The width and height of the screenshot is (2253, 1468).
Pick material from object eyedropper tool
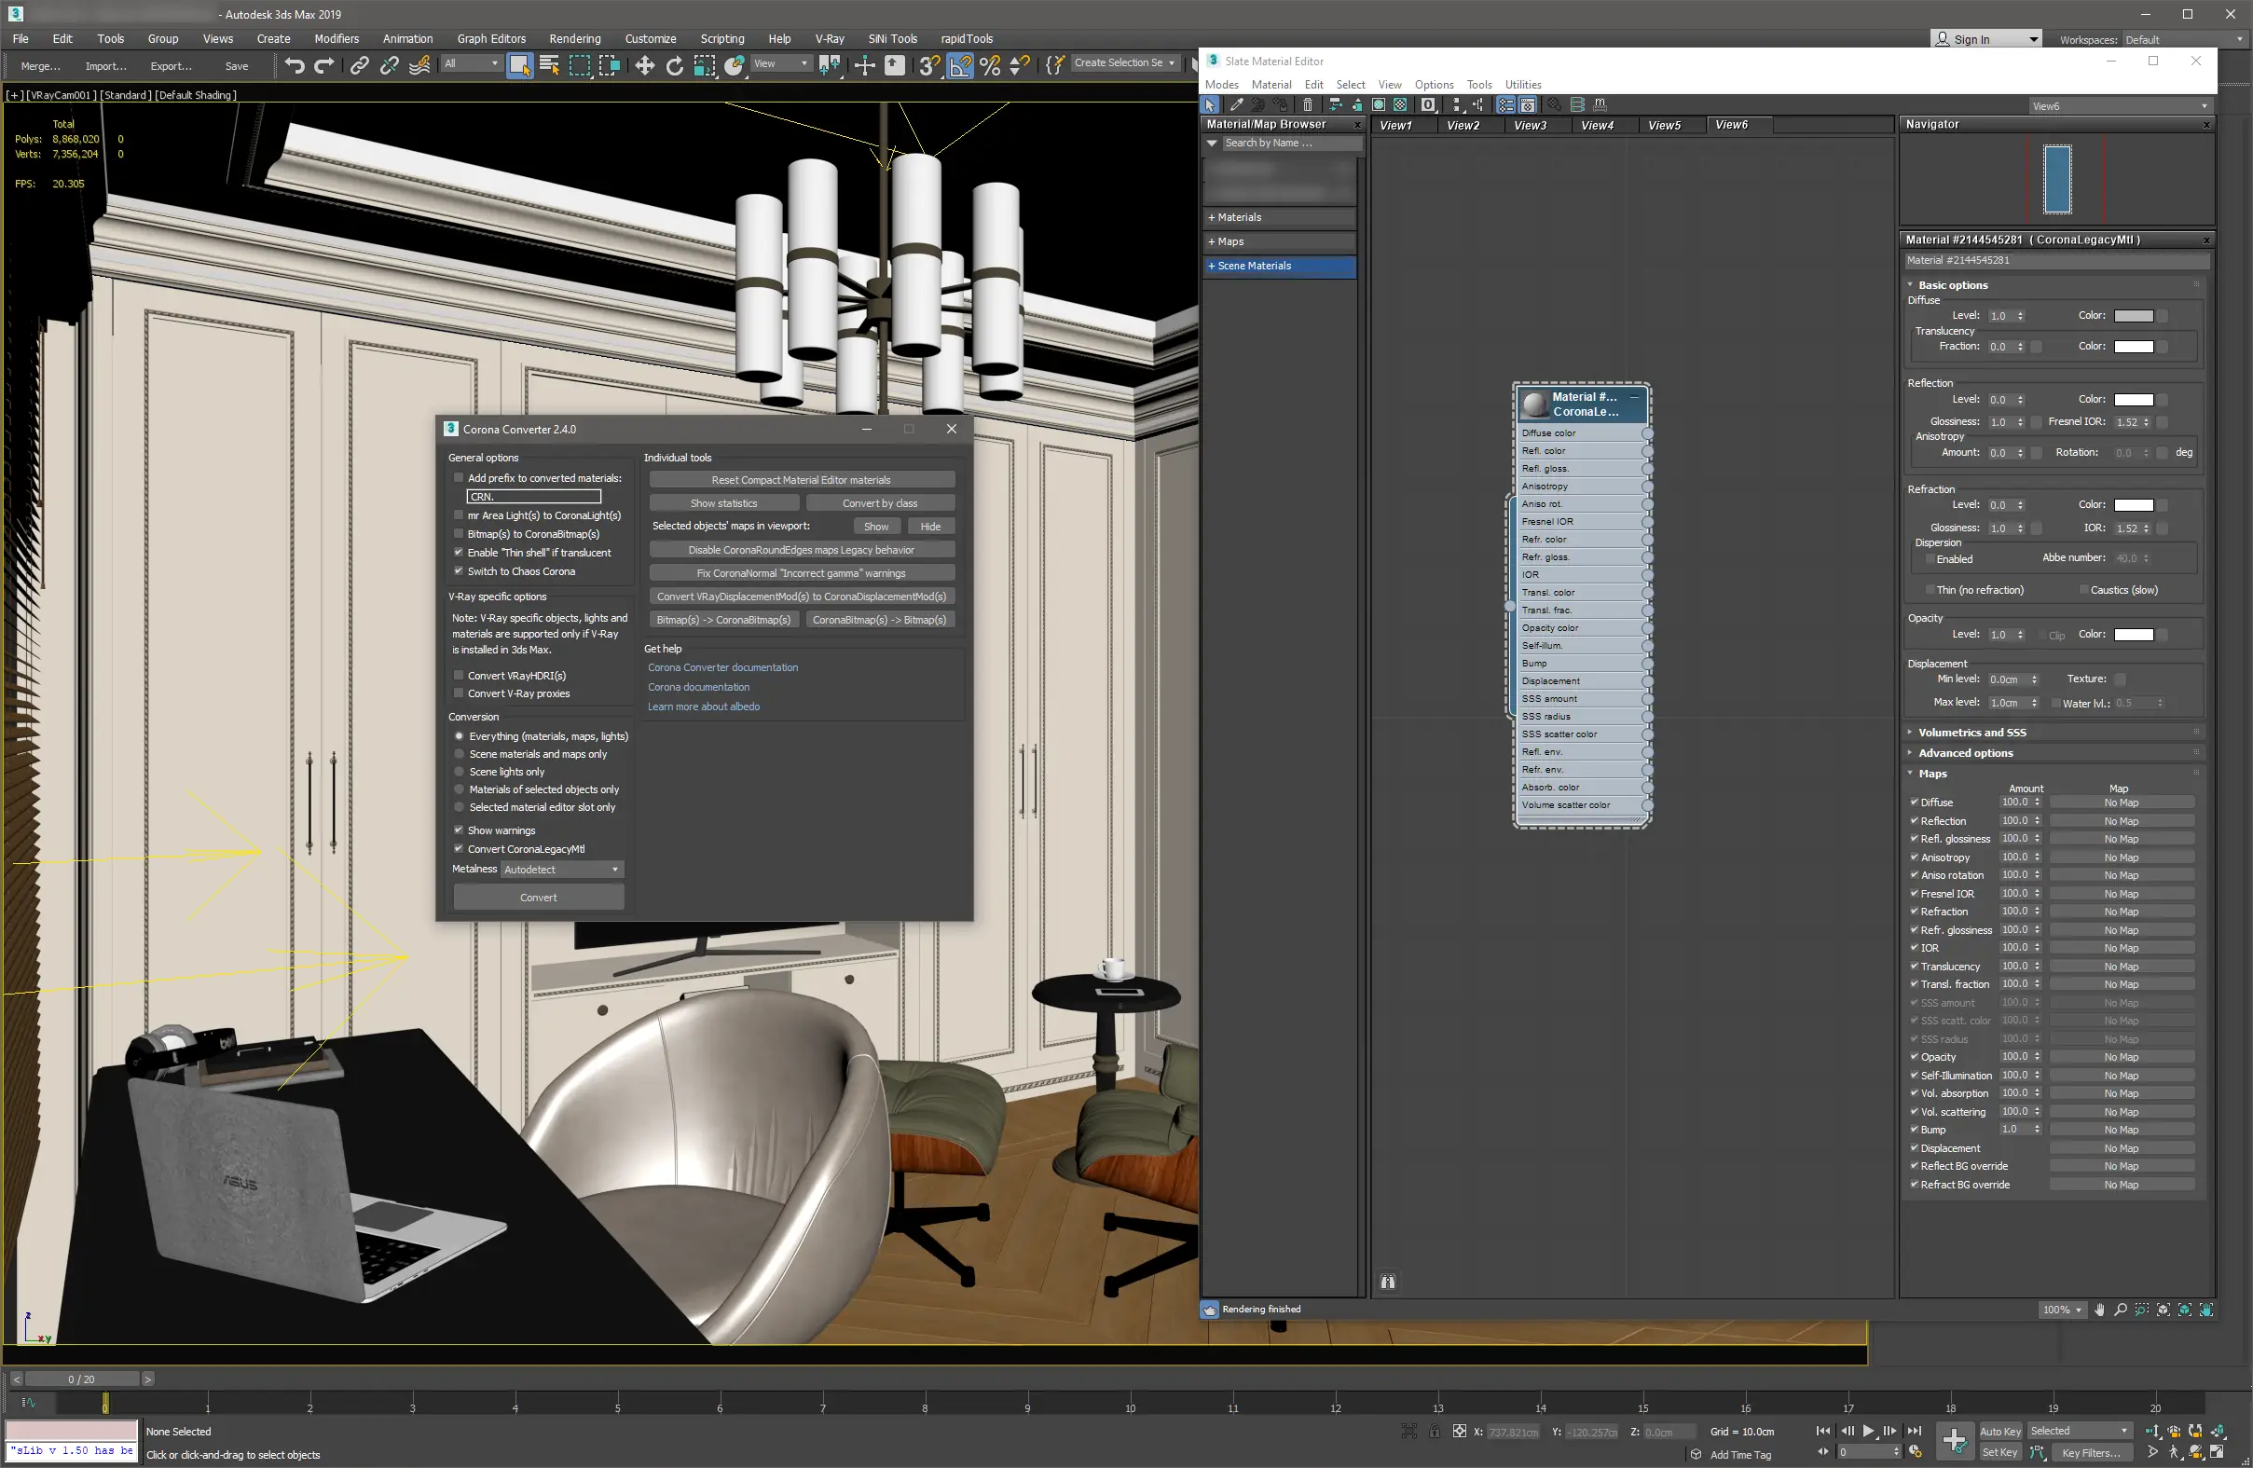pos(1236,105)
